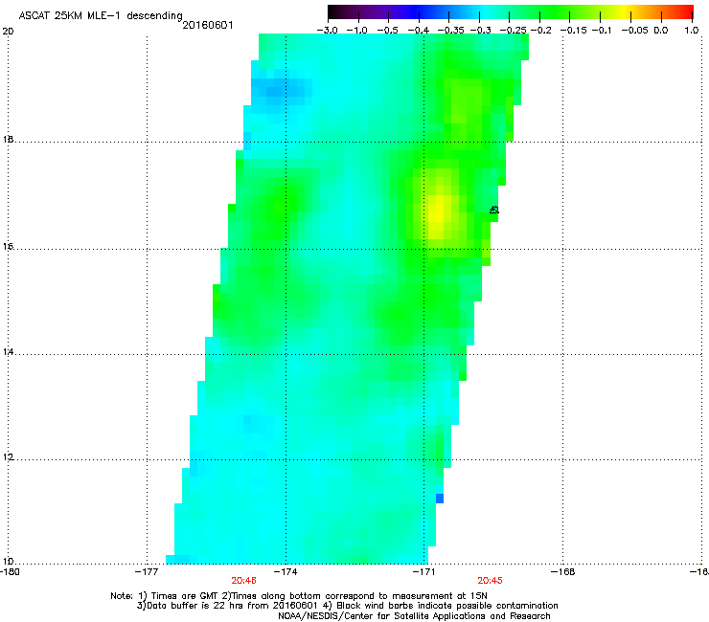Click the latitude label "14"
This screenshot has height=622, width=709.
click(8, 352)
